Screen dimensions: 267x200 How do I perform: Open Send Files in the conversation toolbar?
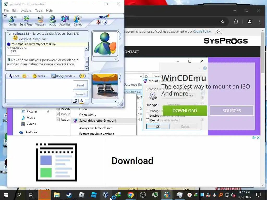click(x=26, y=21)
